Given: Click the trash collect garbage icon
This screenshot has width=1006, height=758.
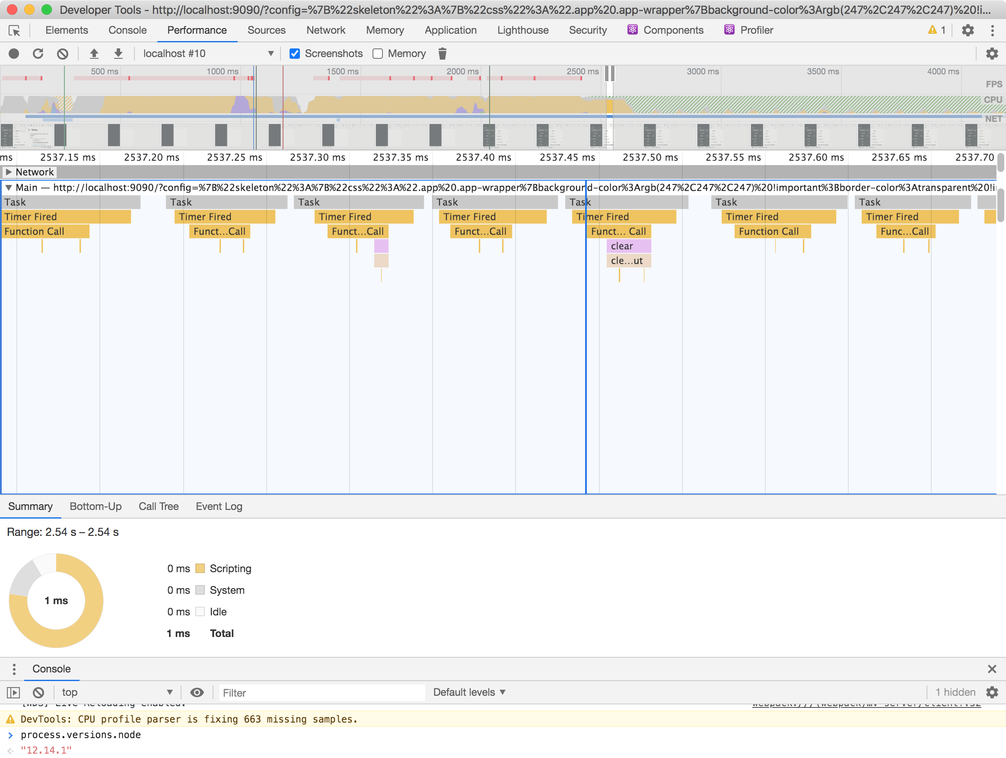Looking at the screenshot, I should click(x=442, y=54).
